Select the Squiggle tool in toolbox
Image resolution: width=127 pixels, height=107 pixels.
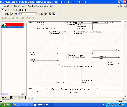11,10
